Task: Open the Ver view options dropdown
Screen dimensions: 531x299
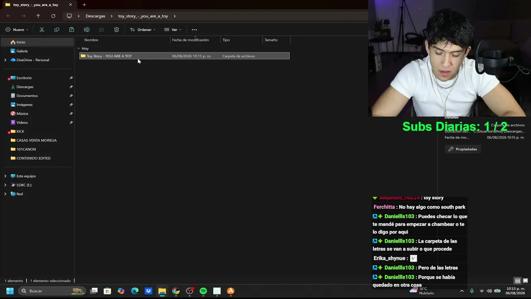Action: pos(173,29)
